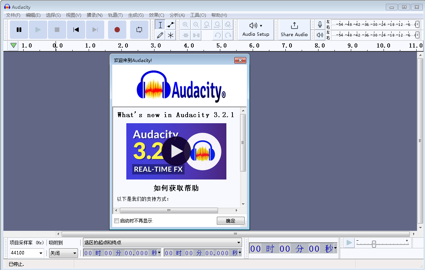Image resolution: width=425 pixels, height=270 pixels.
Task: Enable 启动时不再显示 checkbox
Action: coord(116,221)
